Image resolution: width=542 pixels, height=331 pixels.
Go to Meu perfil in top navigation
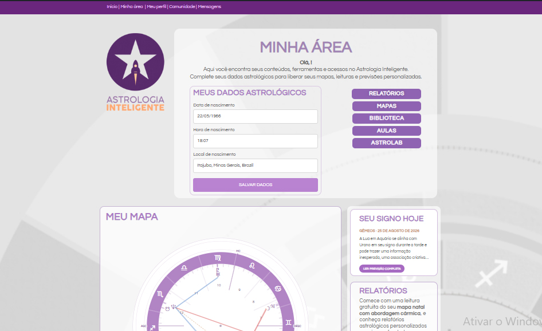(156, 6)
